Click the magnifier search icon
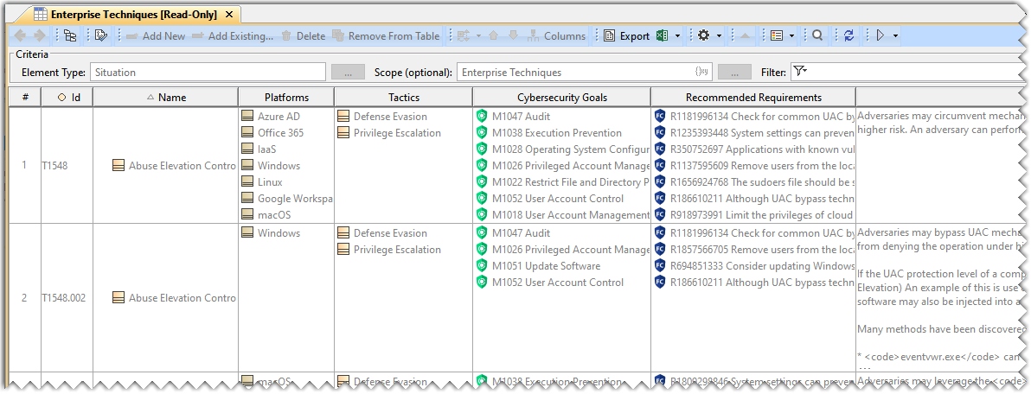Image resolution: width=1031 pixels, height=394 pixels. click(x=817, y=36)
